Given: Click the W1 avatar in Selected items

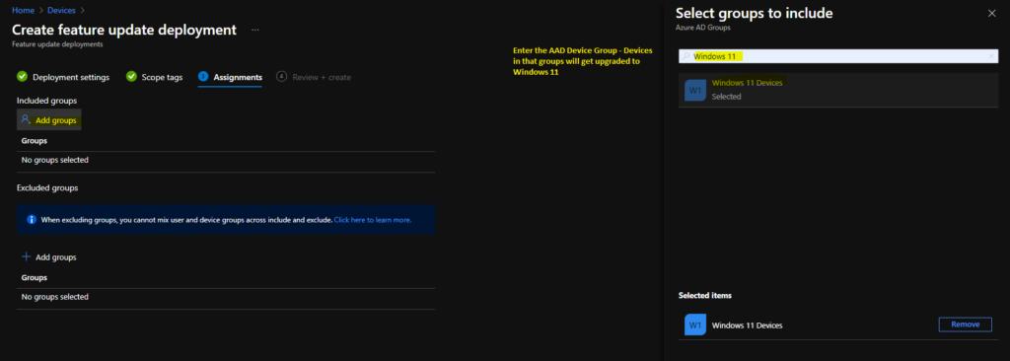Looking at the screenshot, I should [x=695, y=325].
